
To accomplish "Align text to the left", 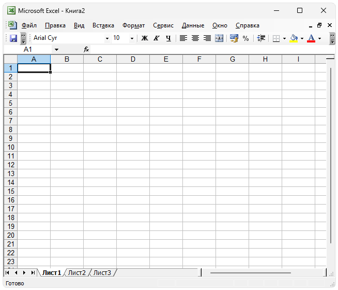I will click(x=183, y=38).
